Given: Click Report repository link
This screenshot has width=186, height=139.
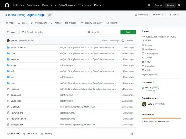Looking at the screenshot, I should pyautogui.click(x=150, y=75).
